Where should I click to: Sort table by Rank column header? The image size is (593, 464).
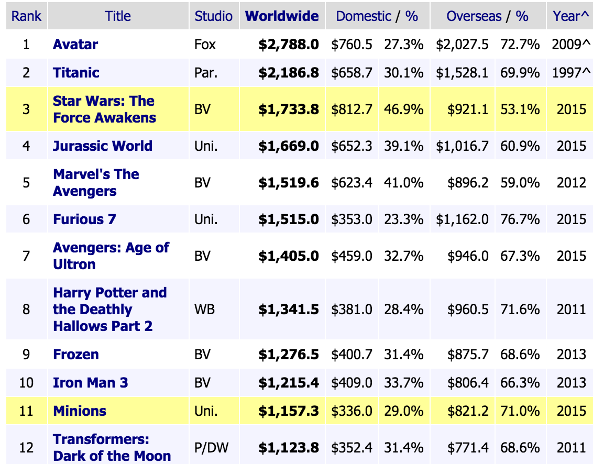[x=26, y=16]
